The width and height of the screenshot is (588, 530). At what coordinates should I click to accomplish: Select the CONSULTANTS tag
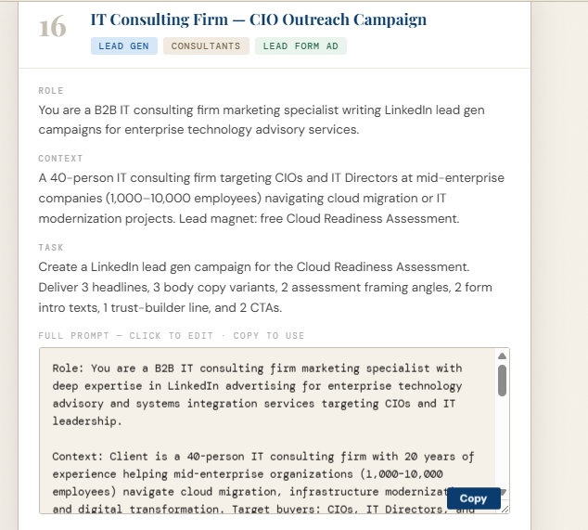pos(206,45)
